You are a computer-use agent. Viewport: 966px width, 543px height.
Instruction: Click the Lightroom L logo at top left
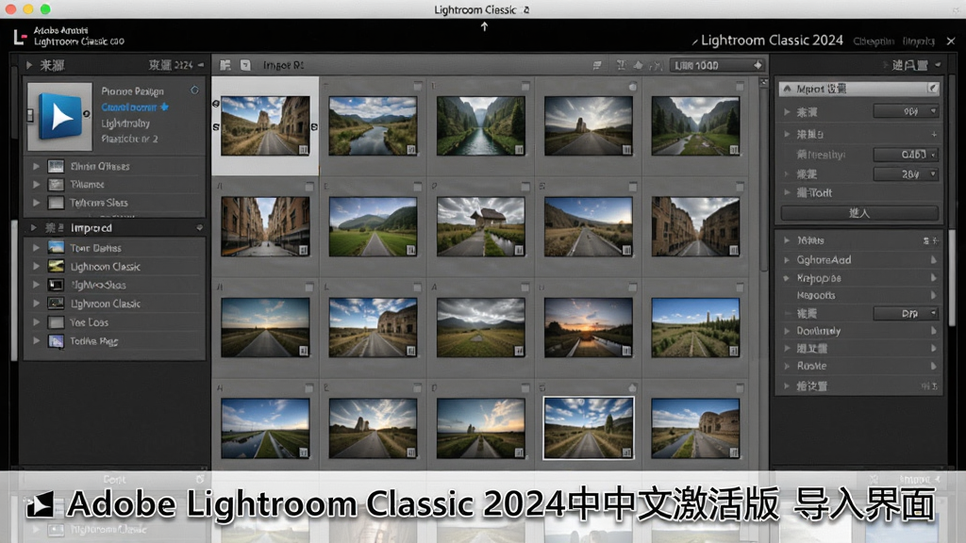point(21,38)
